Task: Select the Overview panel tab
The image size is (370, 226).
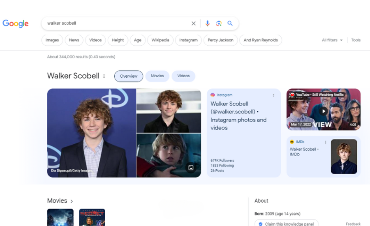Action: click(129, 76)
